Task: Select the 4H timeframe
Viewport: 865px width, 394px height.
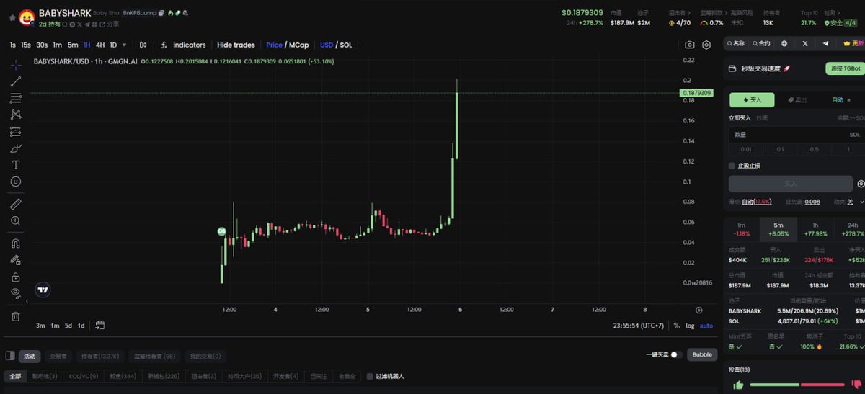Action: tap(100, 45)
